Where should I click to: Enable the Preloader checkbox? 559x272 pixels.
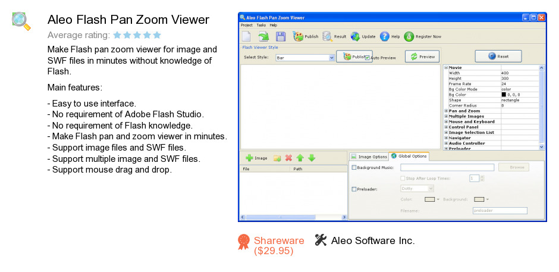coord(354,189)
